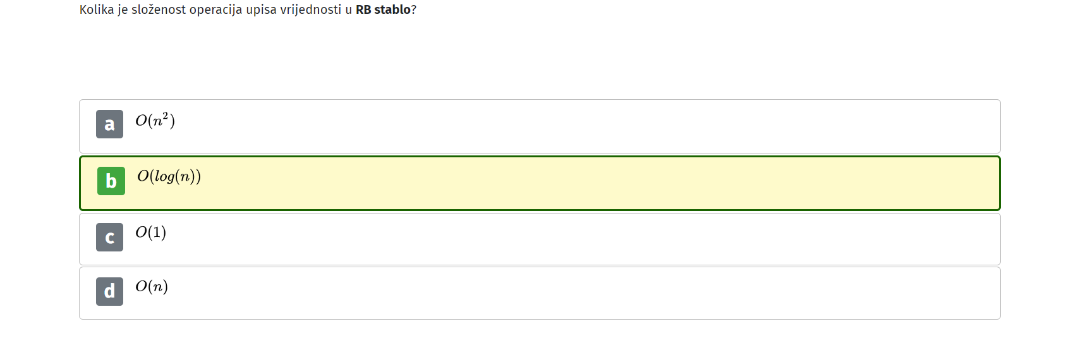The height and width of the screenshot is (350, 1090).
Task: Click the highlighted yellow answer row
Action: pyautogui.click(x=540, y=183)
